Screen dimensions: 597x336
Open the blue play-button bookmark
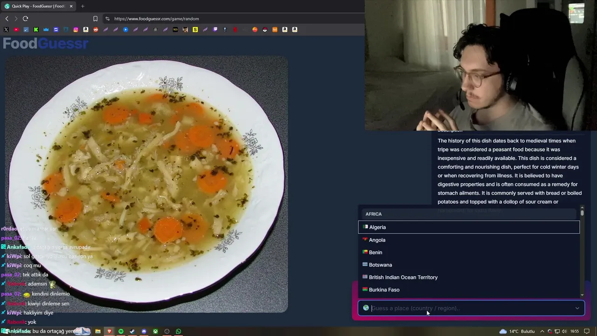point(125,29)
